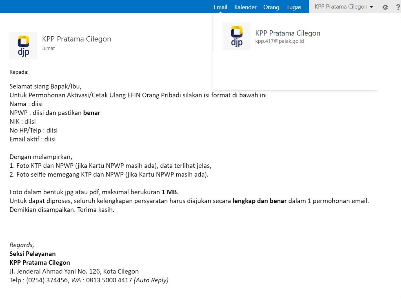The height and width of the screenshot is (299, 401).
Task: Click the DJP logo beside sender name
Action: click(23, 46)
